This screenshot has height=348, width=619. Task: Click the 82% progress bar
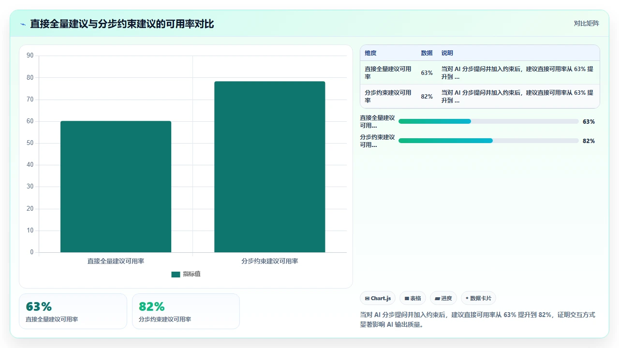[488, 141]
